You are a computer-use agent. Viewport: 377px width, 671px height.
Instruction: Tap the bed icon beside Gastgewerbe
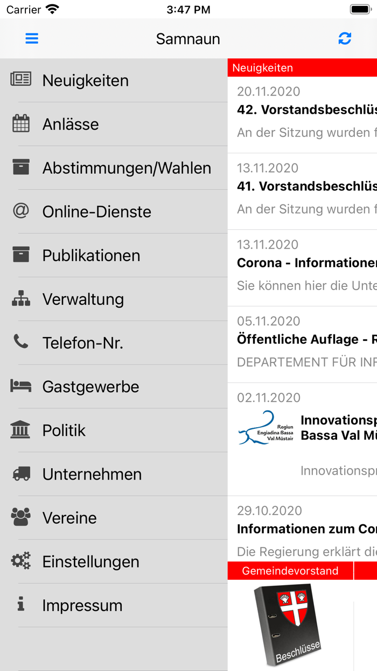tap(21, 386)
